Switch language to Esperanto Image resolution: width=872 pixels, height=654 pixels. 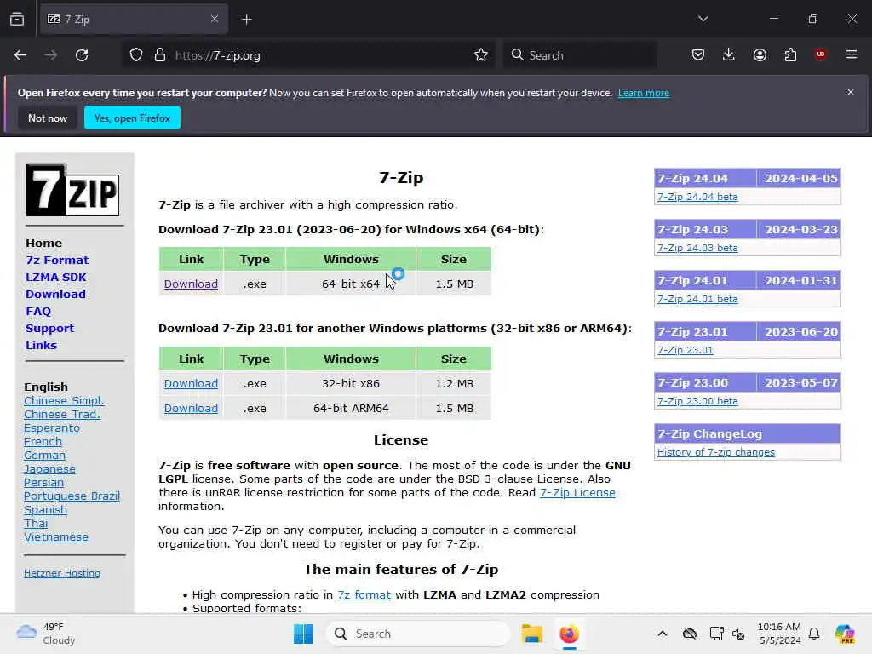pos(52,428)
